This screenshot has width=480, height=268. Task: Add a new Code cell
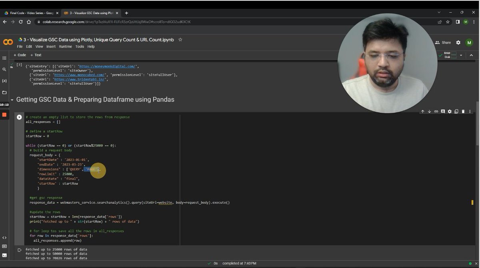point(20,55)
